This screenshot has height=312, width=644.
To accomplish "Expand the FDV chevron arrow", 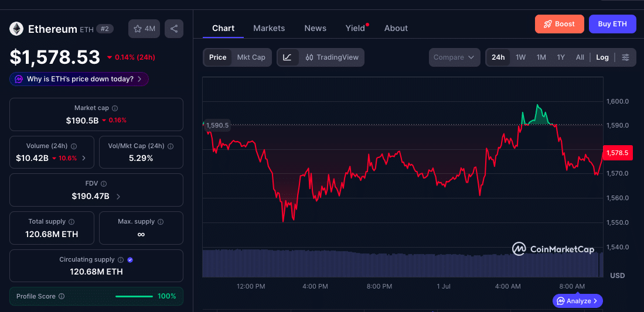I will tap(118, 196).
